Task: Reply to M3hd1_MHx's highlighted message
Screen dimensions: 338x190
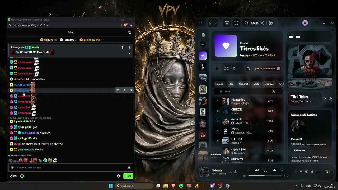Action: 118,90
